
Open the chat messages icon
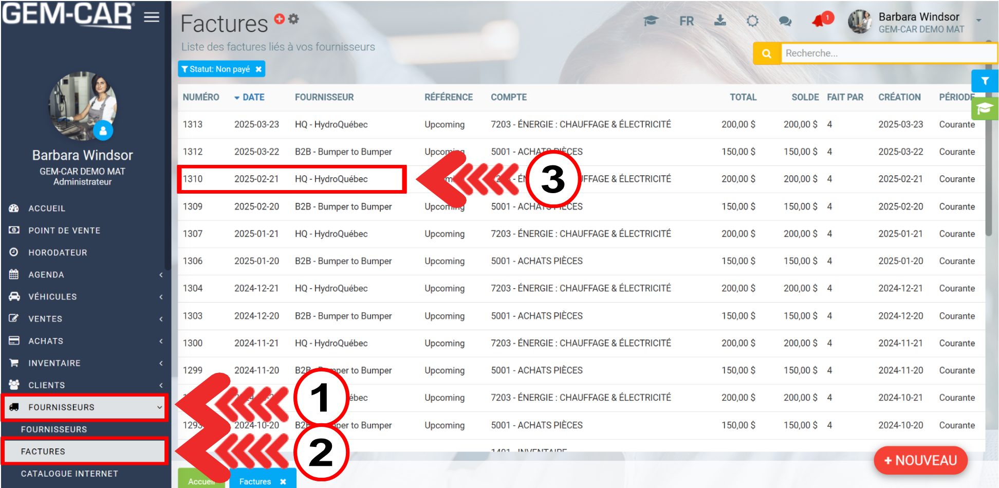click(x=785, y=21)
